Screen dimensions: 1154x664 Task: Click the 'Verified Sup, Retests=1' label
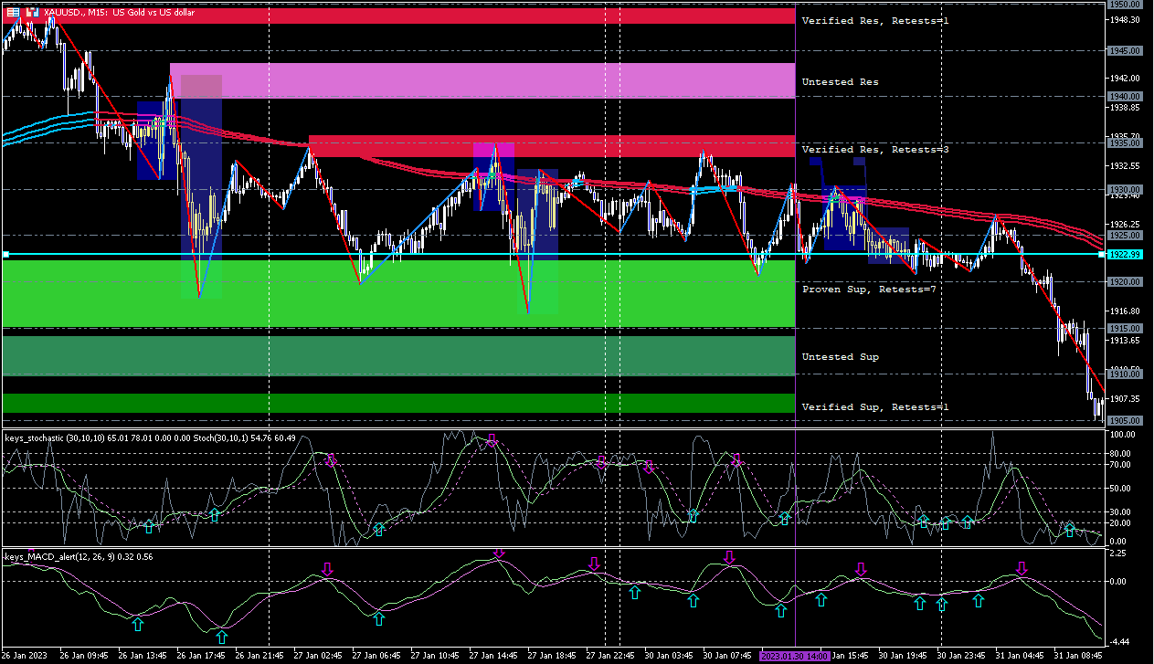tap(875, 406)
